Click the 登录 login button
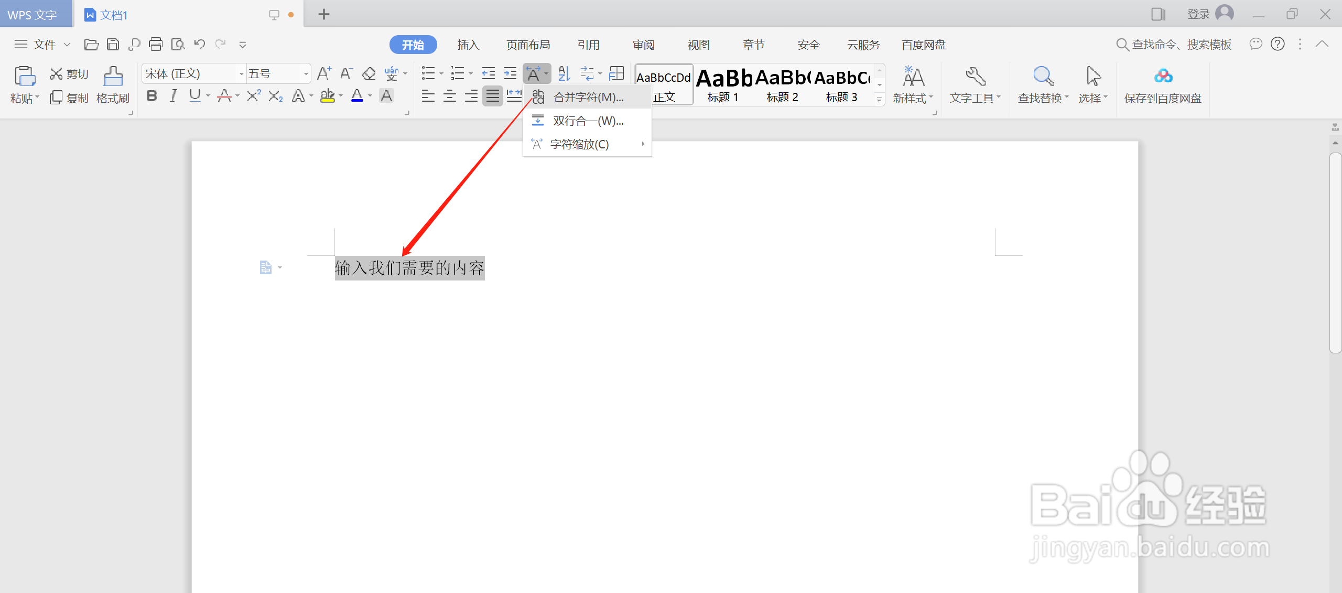The image size is (1342, 593). click(1199, 15)
